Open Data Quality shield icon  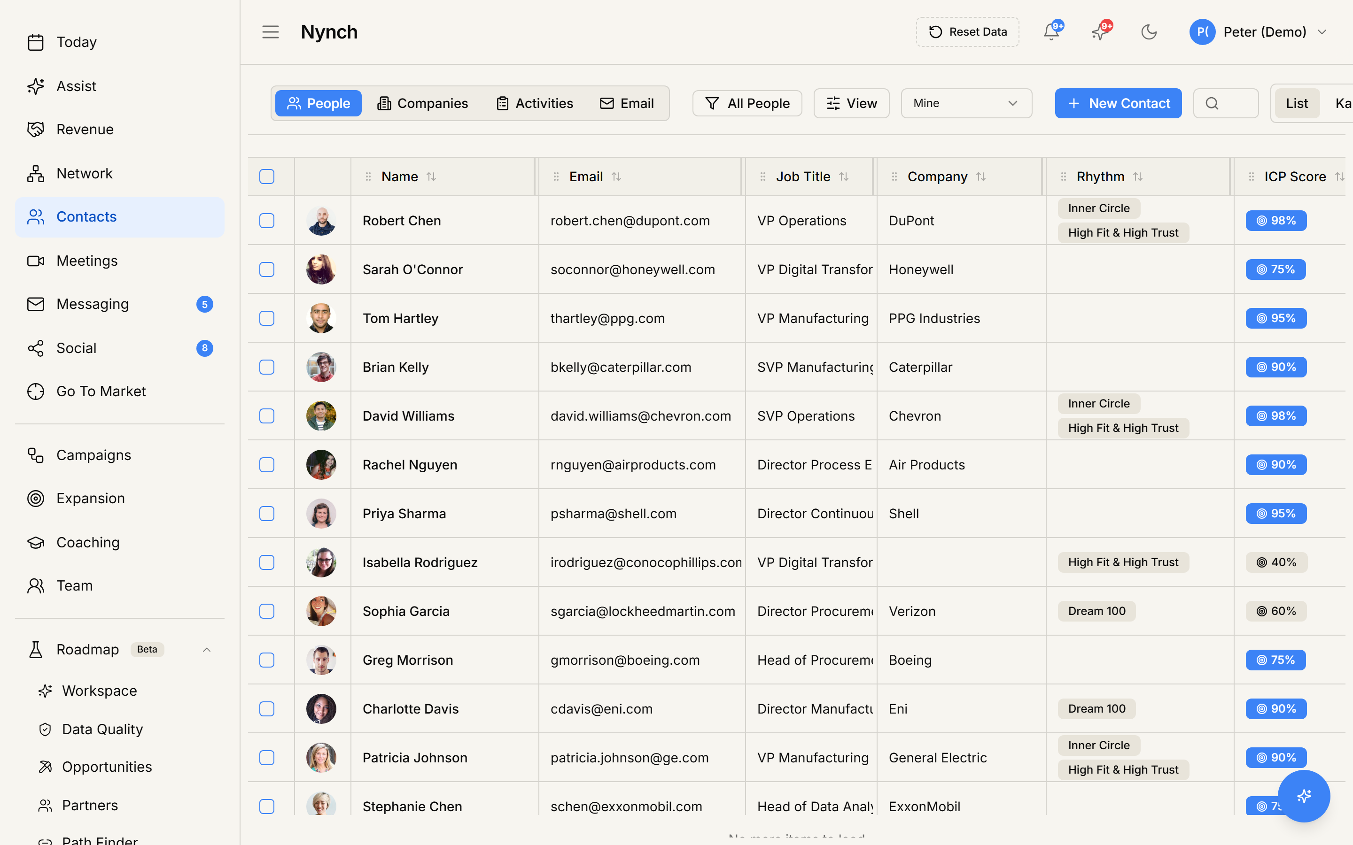click(45, 730)
